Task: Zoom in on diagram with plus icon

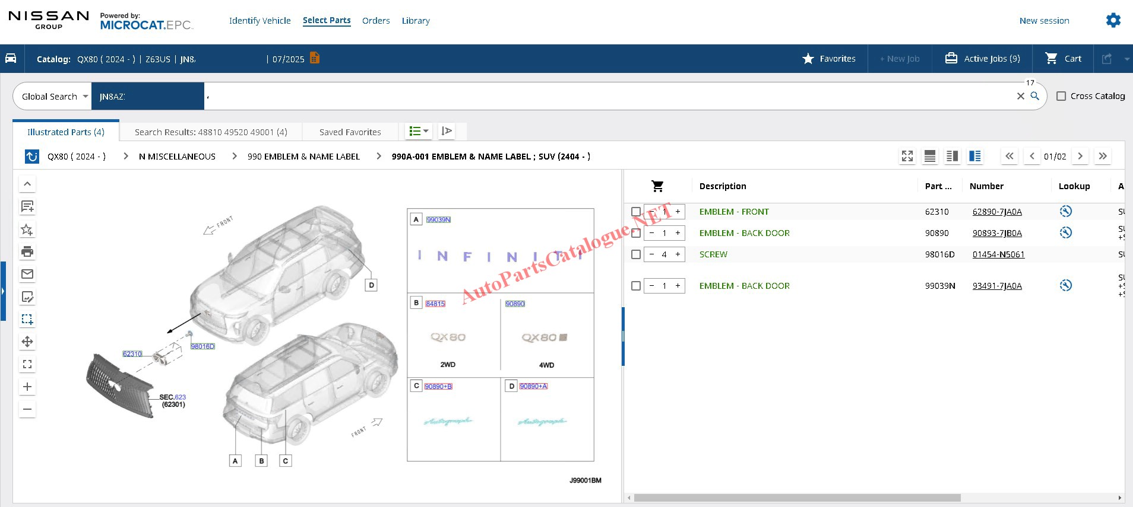Action: pos(27,387)
